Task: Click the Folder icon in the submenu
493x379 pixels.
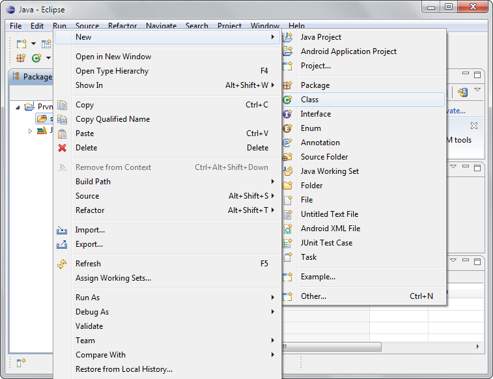Action: coord(288,186)
